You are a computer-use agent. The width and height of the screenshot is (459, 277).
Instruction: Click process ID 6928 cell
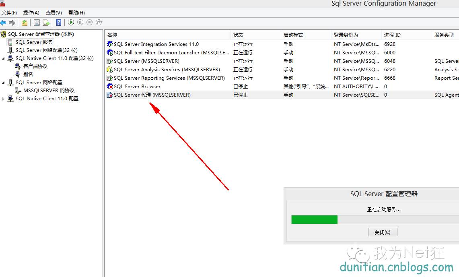pos(390,44)
